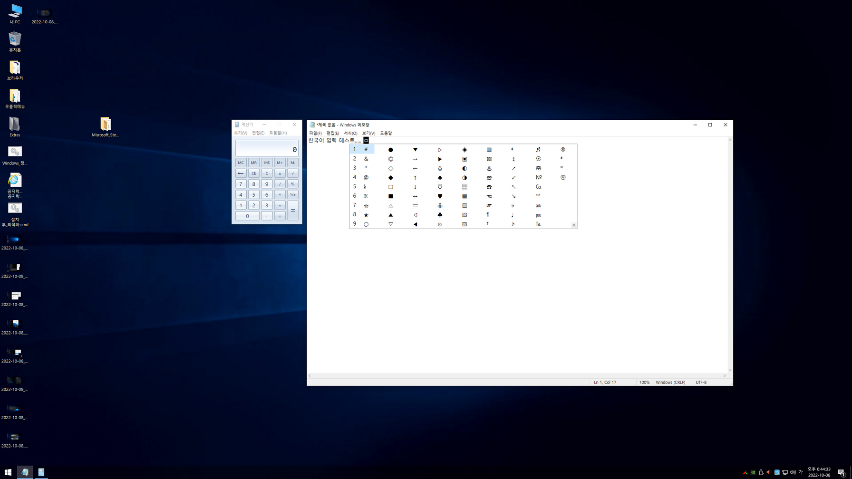Select the up arrow ↑ symbol
The width and height of the screenshot is (852, 479).
point(415,178)
